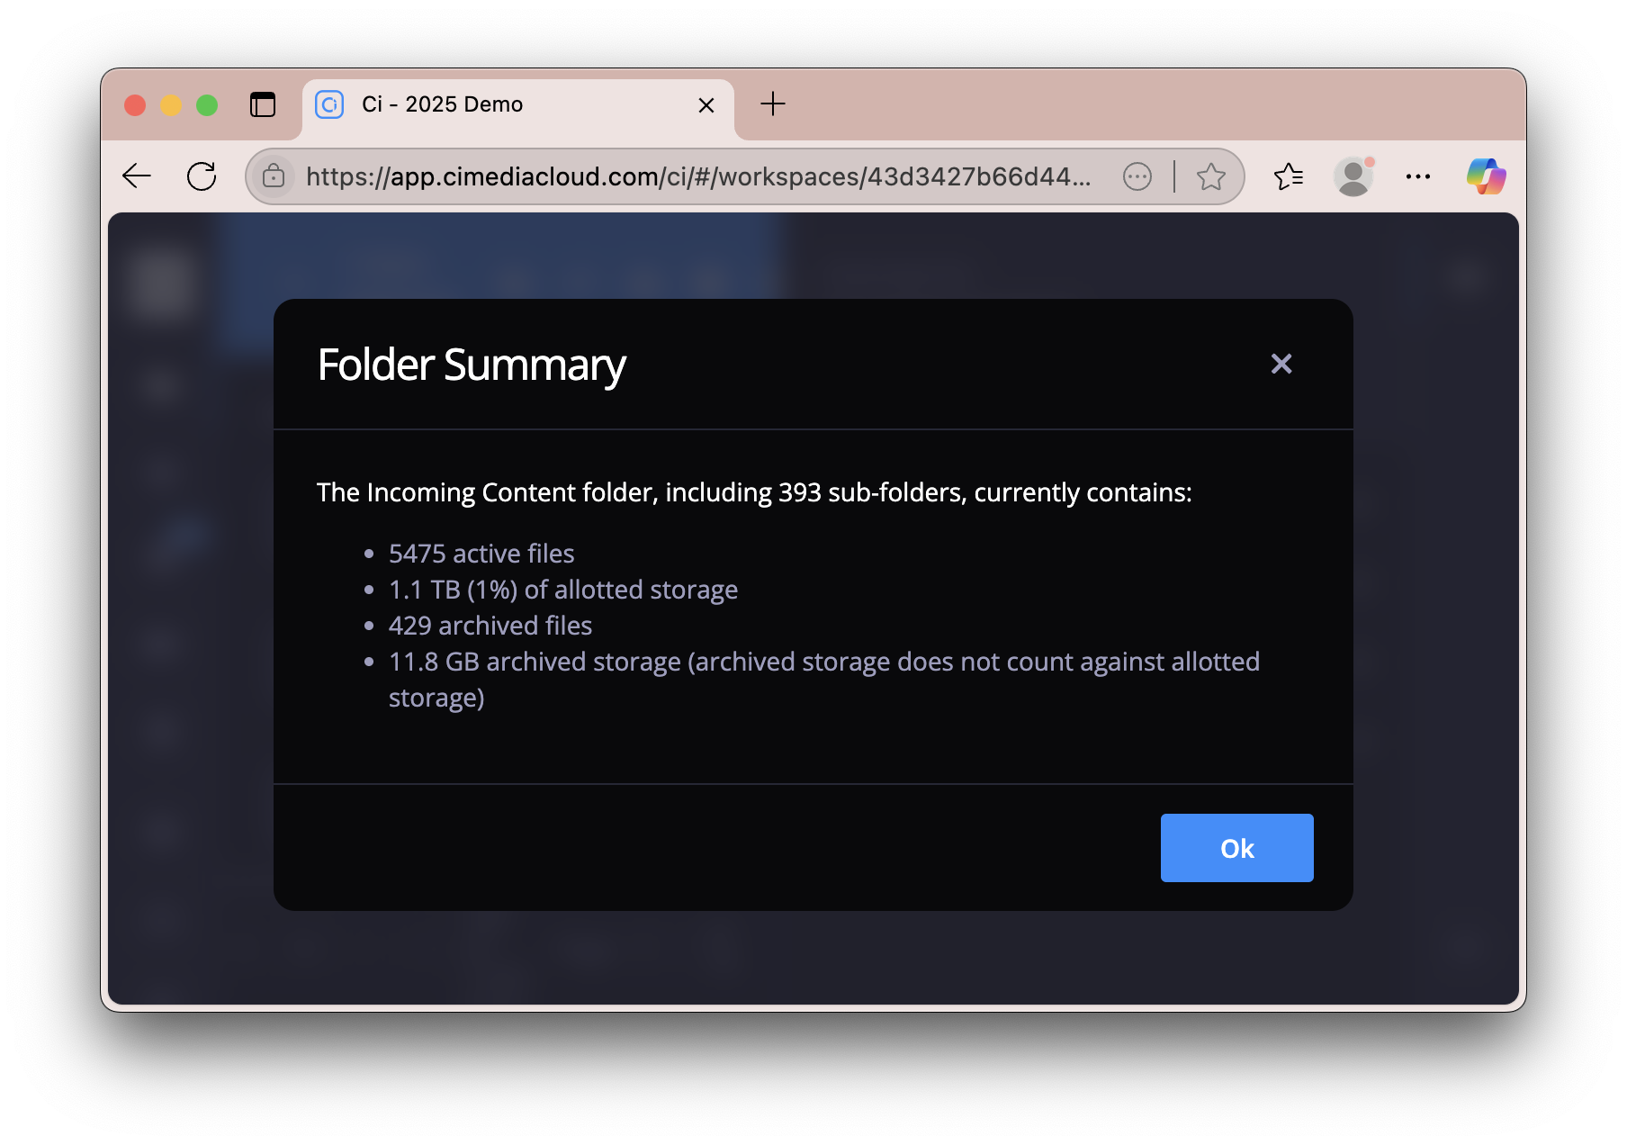The height and width of the screenshot is (1145, 1627).
Task: Click the '5475 active files' line
Action: coord(481,554)
